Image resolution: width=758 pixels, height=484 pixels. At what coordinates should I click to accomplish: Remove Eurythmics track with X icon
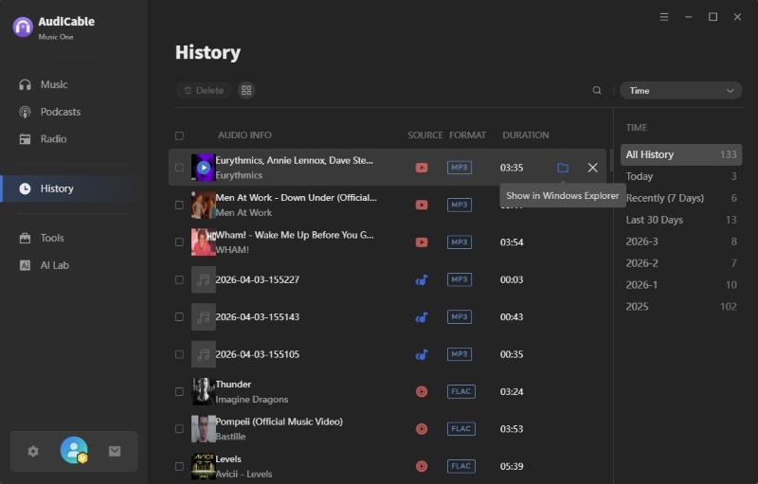coord(593,168)
